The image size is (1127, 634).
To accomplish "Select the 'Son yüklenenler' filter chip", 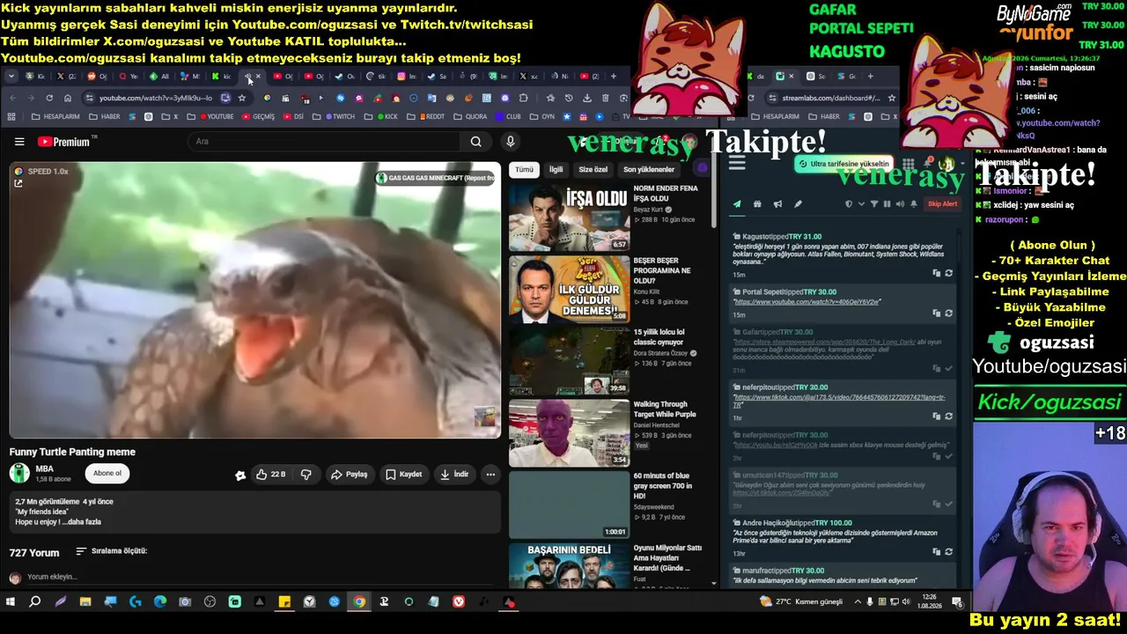I will [649, 170].
